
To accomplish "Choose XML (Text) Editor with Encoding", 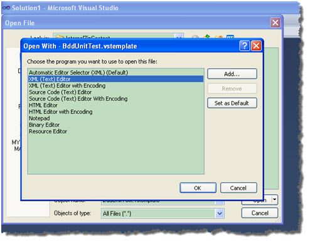I will click(115, 85).
